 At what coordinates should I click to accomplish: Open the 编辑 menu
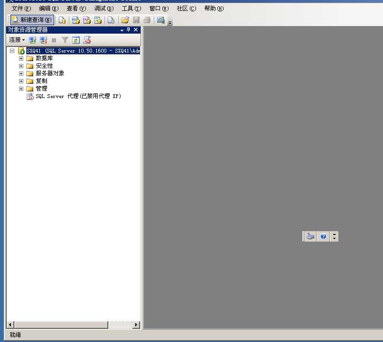[x=49, y=9]
